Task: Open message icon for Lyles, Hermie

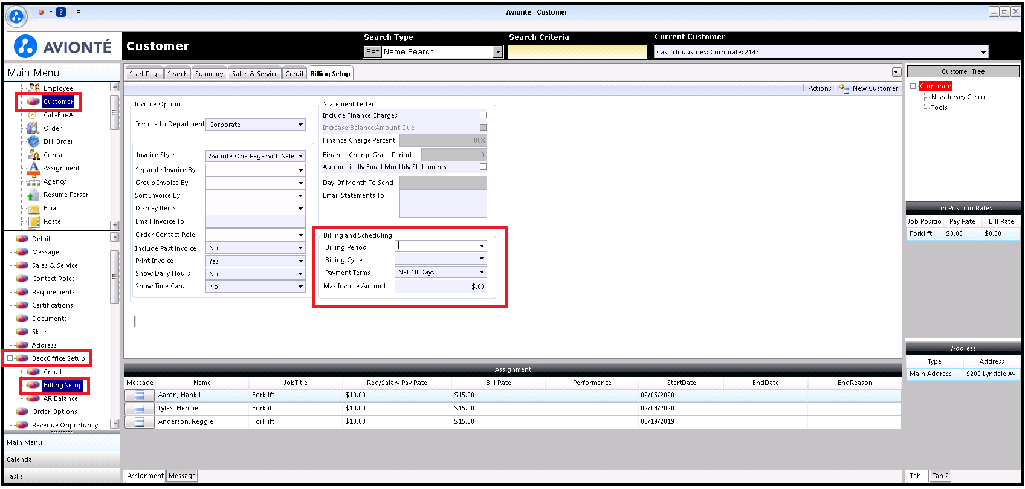Action: coord(140,409)
